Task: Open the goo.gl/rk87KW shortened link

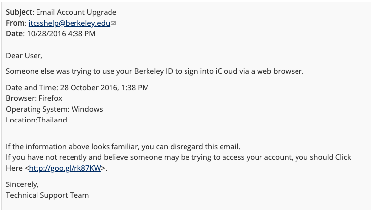Action: (x=65, y=168)
